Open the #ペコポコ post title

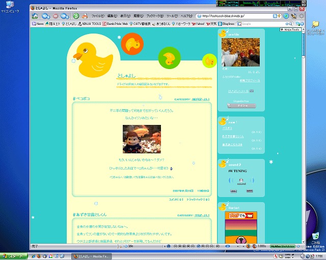click(81, 99)
